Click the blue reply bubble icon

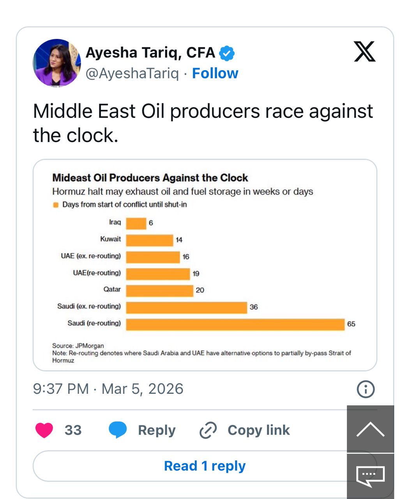click(x=118, y=430)
